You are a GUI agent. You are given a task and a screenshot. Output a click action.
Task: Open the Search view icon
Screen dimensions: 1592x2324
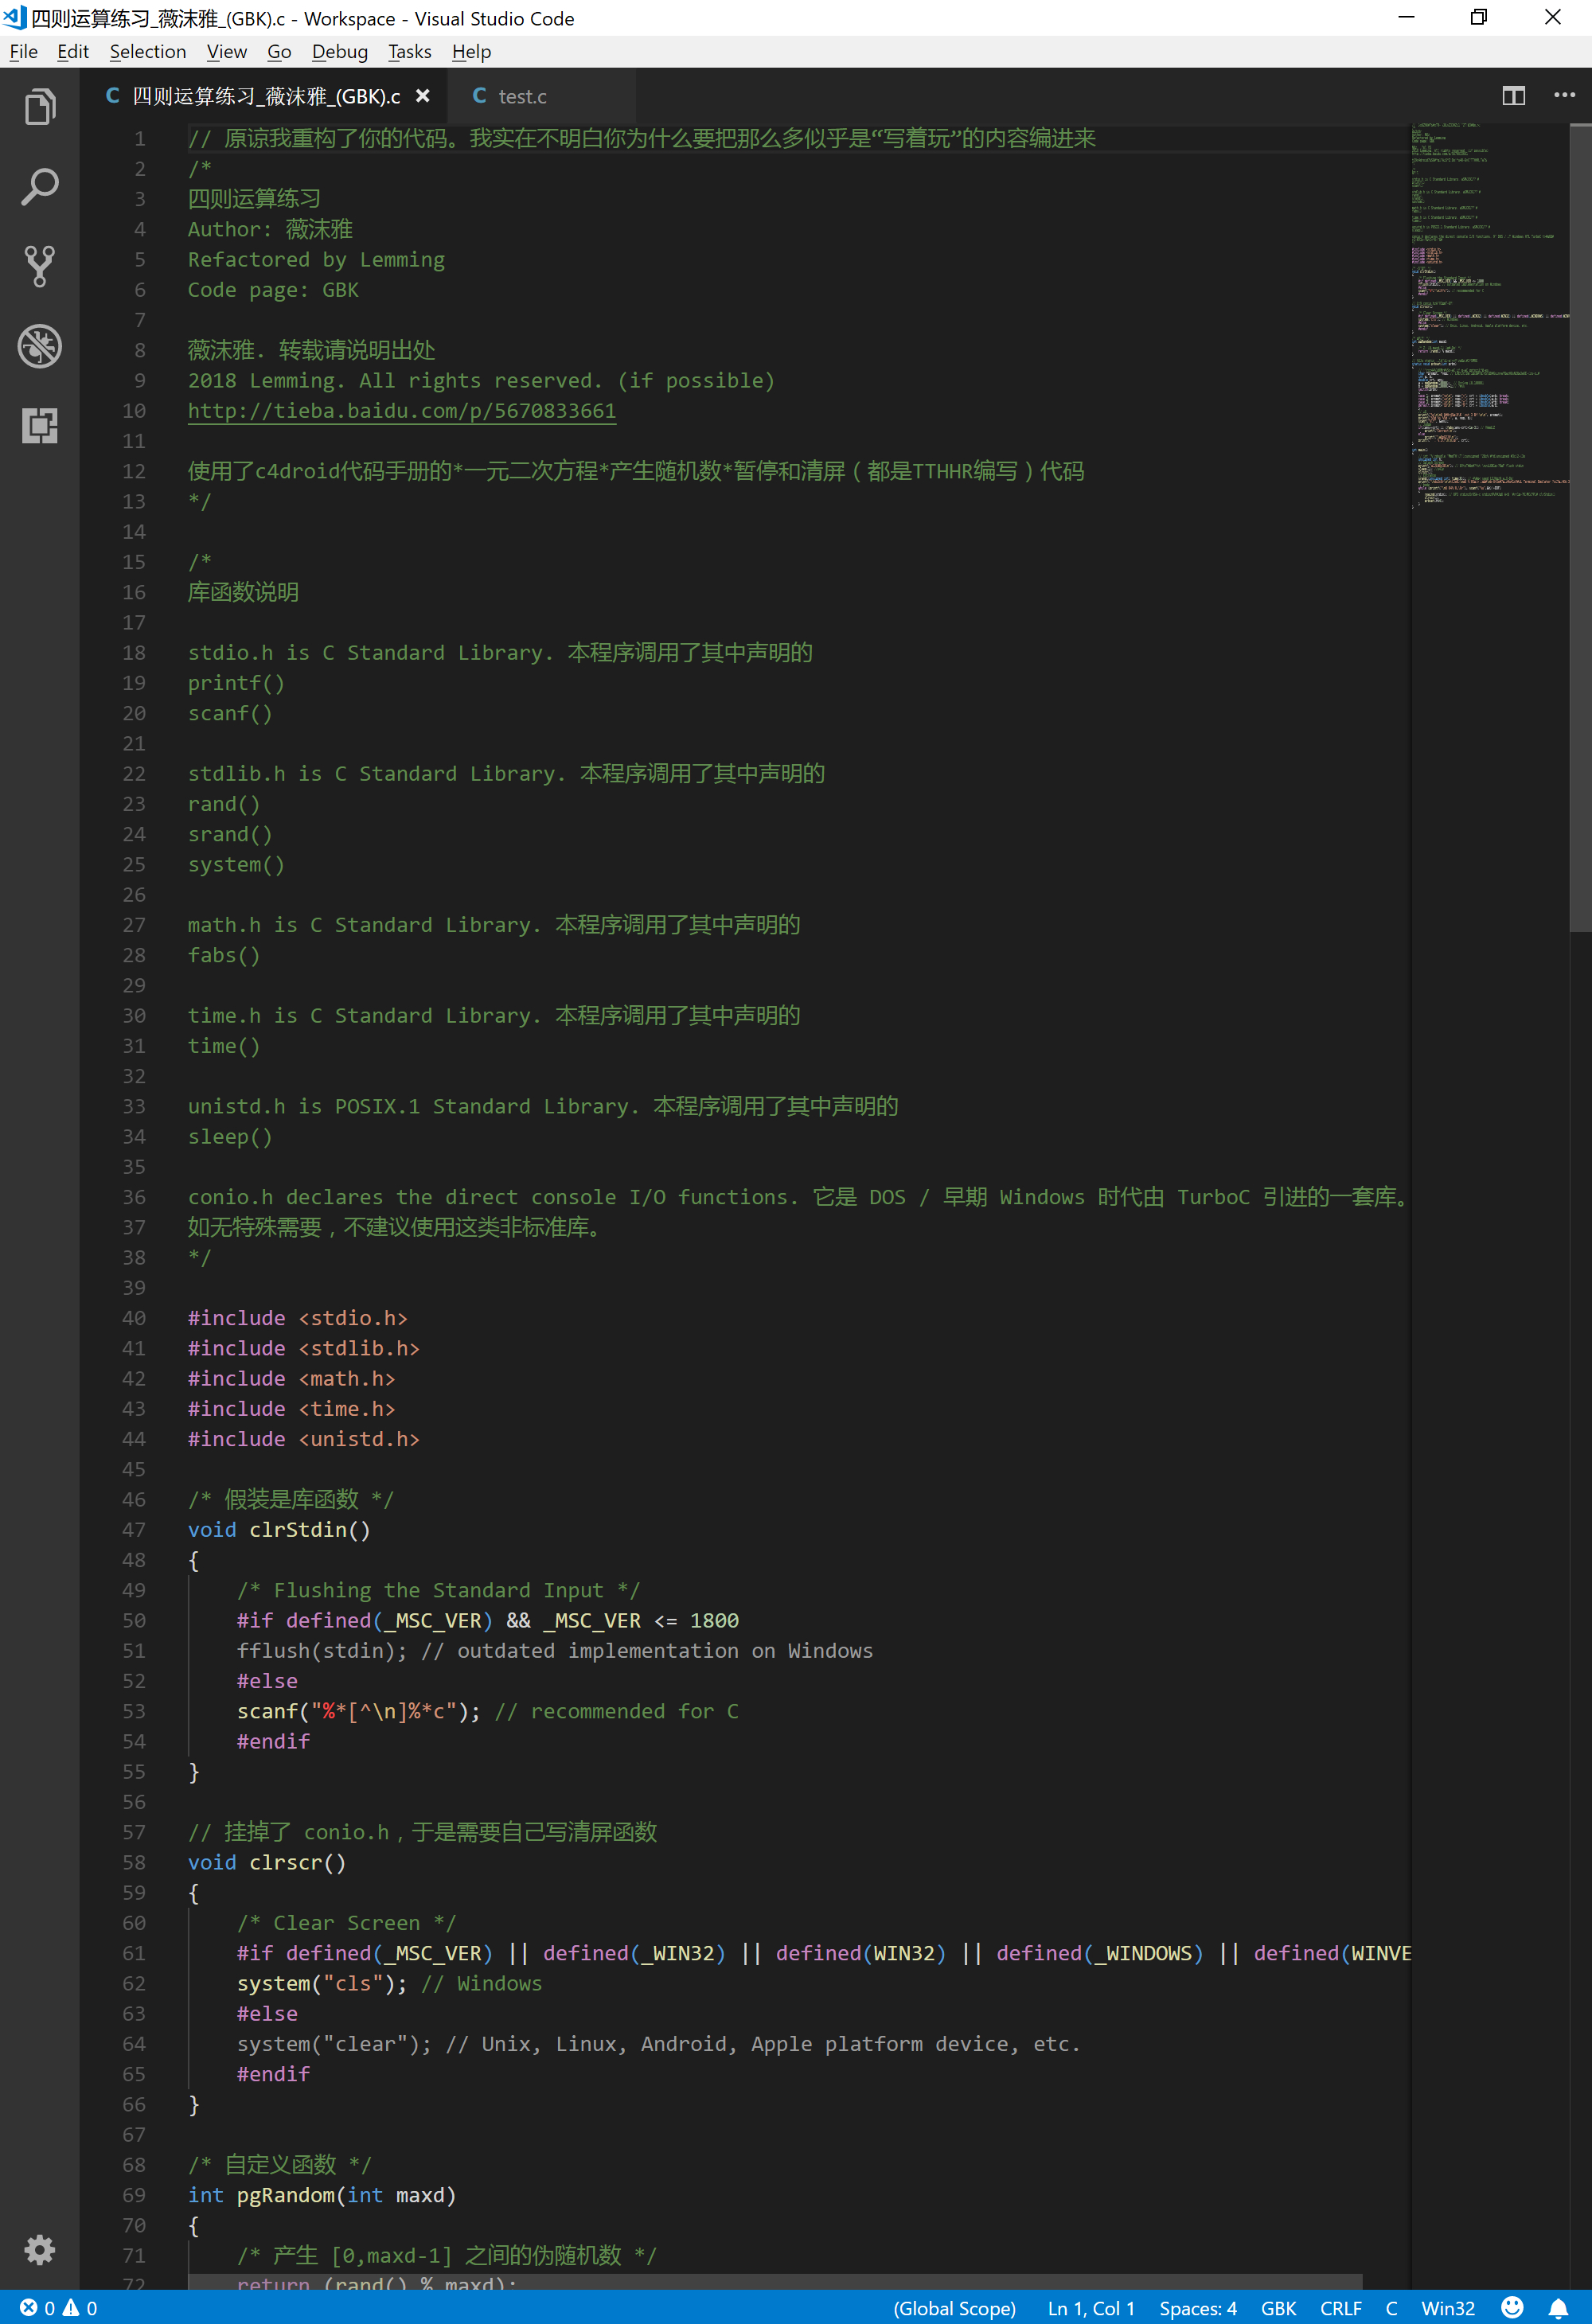tap(40, 187)
